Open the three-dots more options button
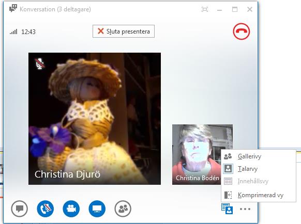Screen dimensions: 301x224 point(245,209)
